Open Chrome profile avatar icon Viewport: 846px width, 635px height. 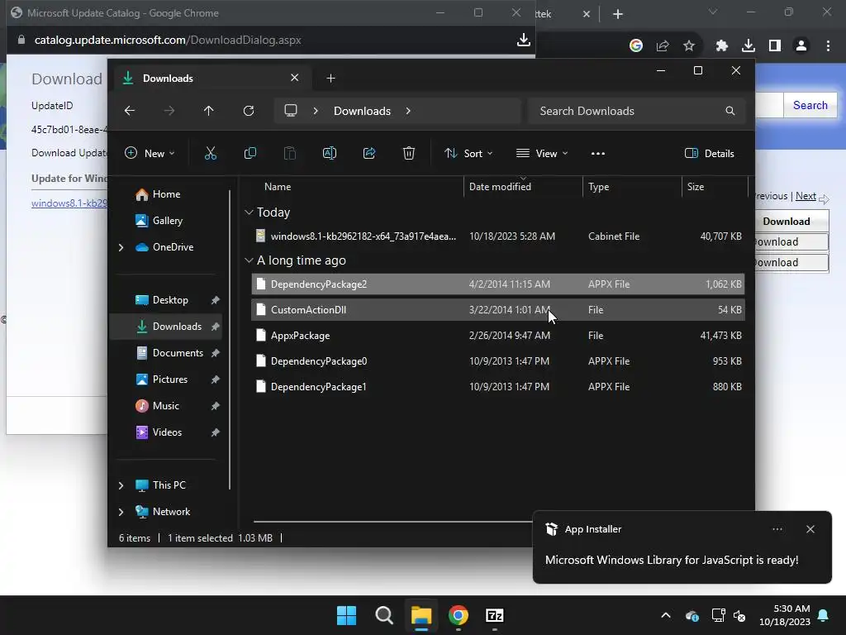point(801,45)
